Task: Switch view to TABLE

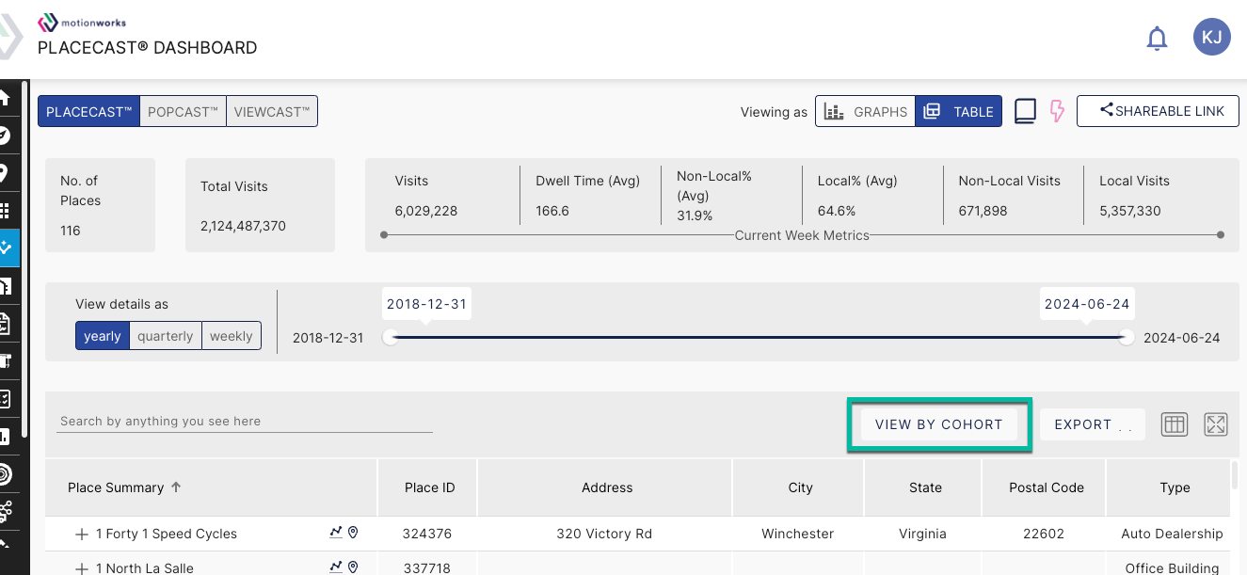Action: tap(958, 111)
